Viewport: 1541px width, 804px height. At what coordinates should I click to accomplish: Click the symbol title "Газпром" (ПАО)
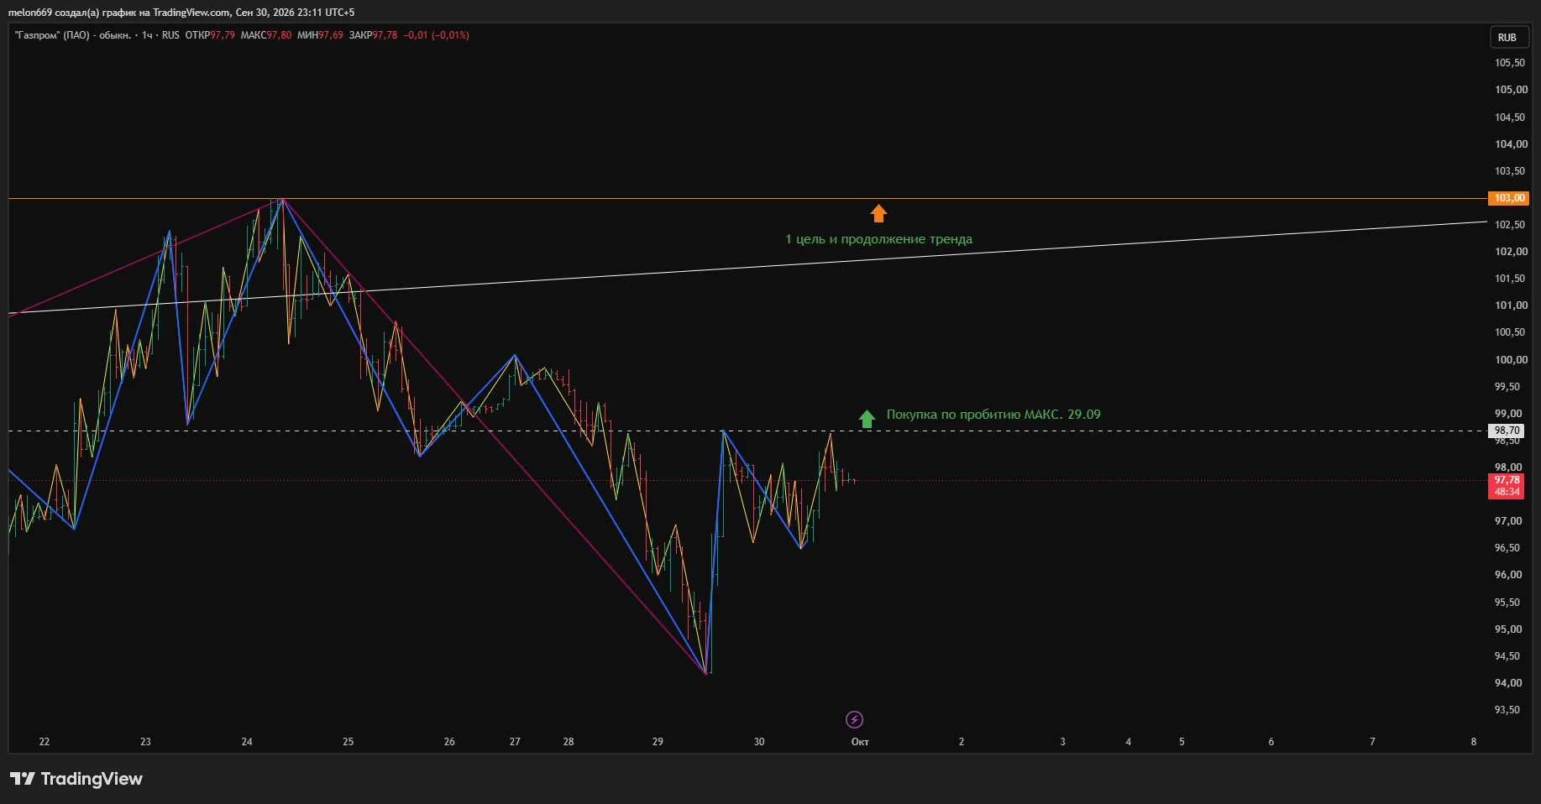tap(52, 35)
